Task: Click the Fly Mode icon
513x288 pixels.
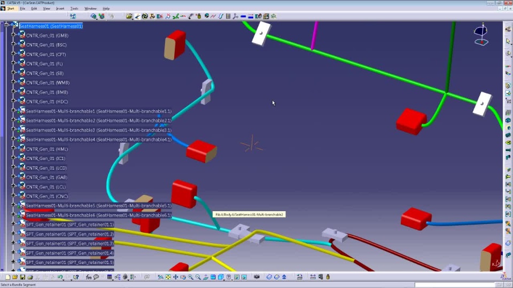Action: pyautogui.click(x=160, y=277)
